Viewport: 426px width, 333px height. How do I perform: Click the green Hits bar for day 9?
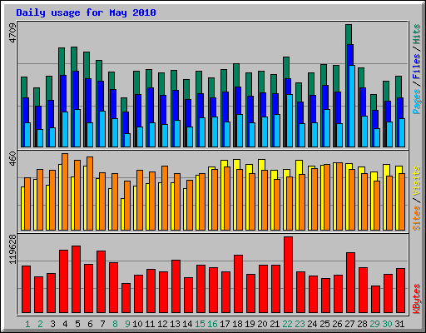124,105
